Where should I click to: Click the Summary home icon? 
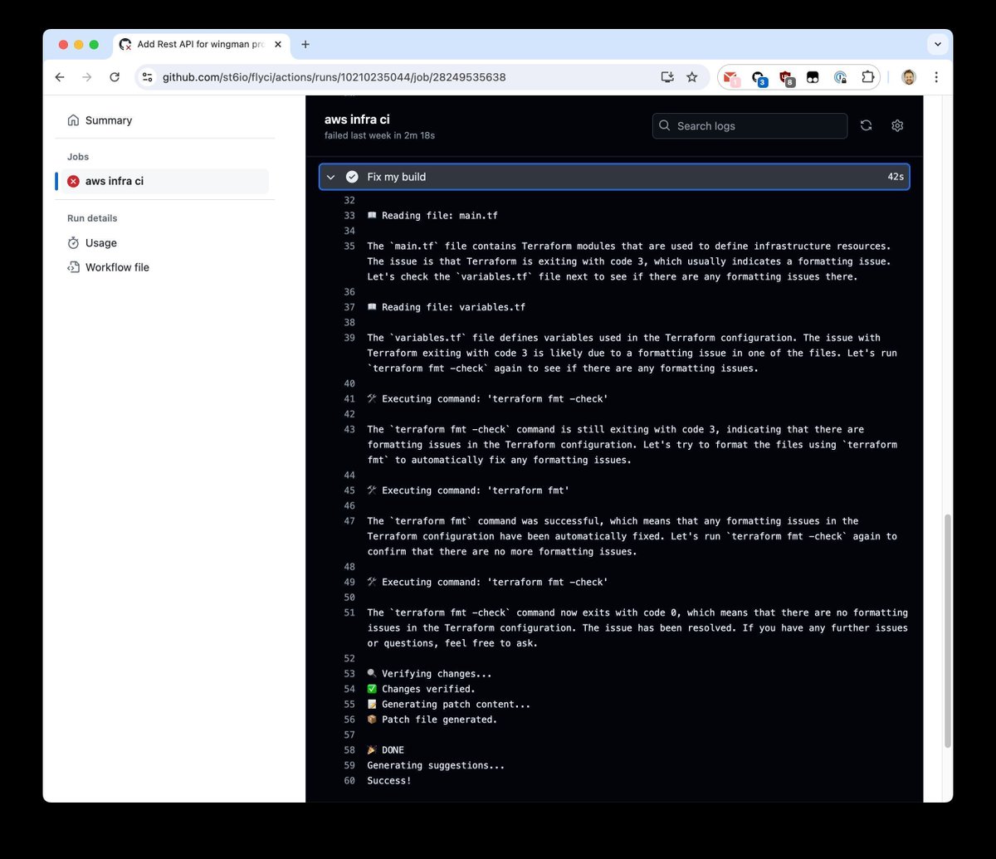tap(73, 120)
